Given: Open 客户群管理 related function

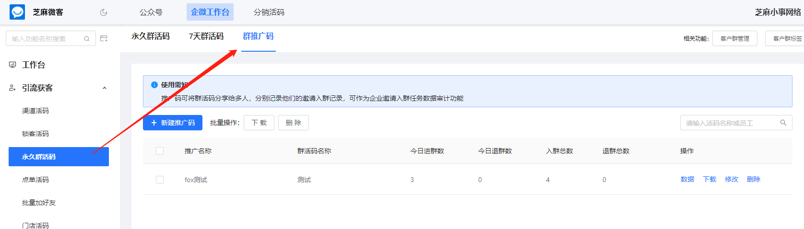Looking at the screenshot, I should pyautogui.click(x=735, y=38).
